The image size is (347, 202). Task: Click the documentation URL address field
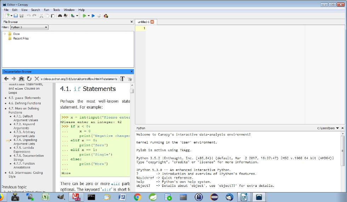click(x=79, y=79)
